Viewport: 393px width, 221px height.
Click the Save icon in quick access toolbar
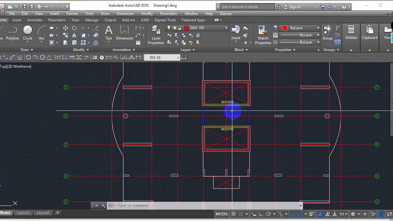pos(25,6)
